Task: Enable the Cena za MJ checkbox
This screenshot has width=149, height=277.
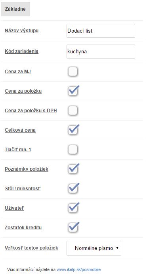Action: click(73, 72)
